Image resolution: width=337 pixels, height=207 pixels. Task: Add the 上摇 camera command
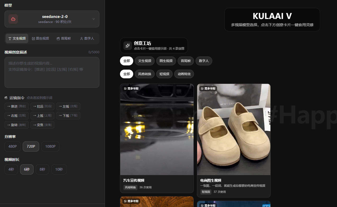coord(42,115)
